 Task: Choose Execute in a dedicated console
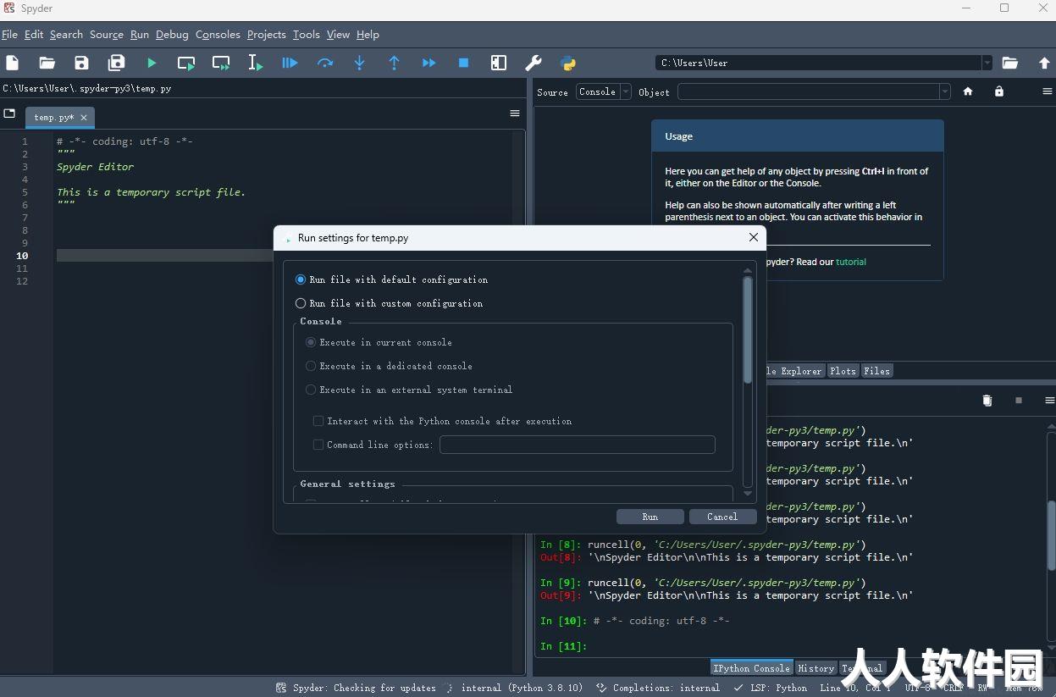389,366
